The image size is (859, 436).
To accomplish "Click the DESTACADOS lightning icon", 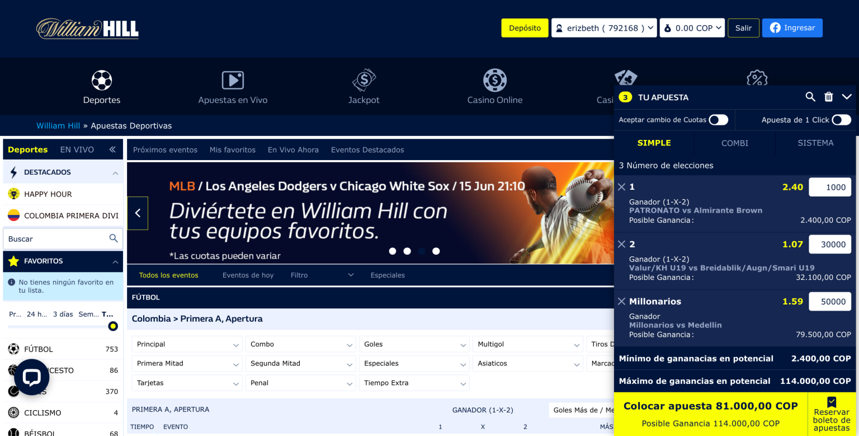I will (x=14, y=172).
